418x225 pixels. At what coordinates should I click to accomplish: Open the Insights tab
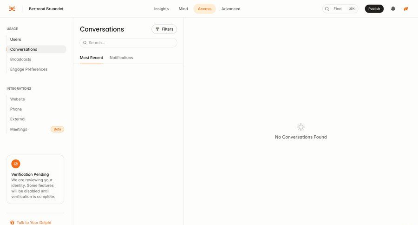[x=161, y=9]
